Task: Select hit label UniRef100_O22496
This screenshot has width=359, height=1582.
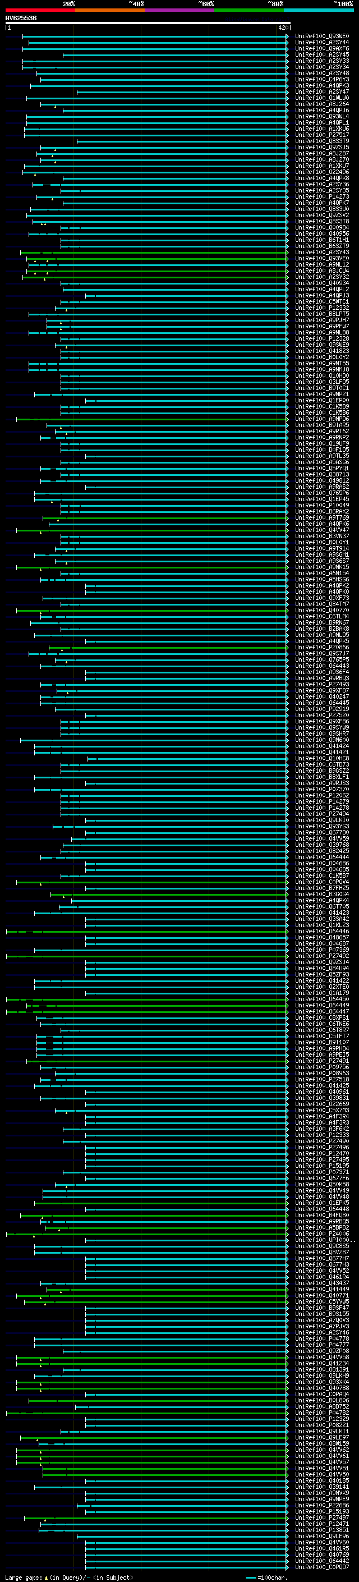Action: [322, 172]
